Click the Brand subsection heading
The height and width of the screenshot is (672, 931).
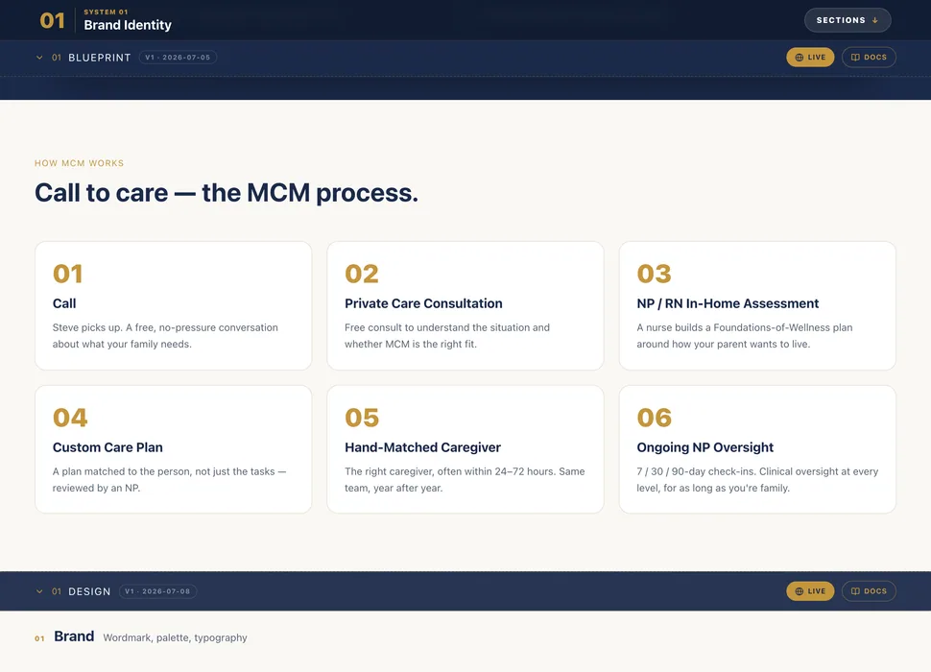pos(74,636)
